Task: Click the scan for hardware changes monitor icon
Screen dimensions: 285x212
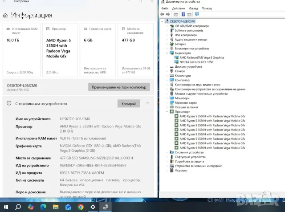Action: point(197,14)
